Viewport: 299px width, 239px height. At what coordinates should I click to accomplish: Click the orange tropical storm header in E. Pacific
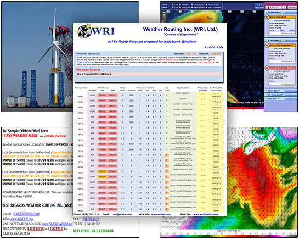coord(282,18)
